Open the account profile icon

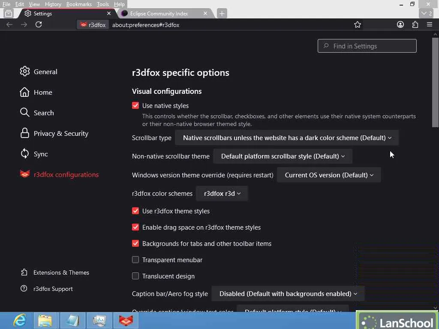pos(400,24)
